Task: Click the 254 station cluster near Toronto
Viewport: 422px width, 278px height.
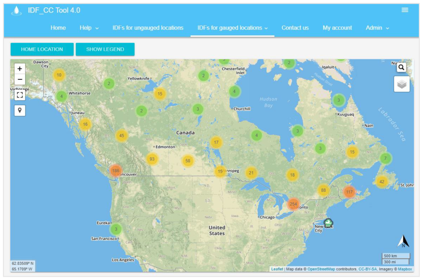Action: [x=293, y=204]
